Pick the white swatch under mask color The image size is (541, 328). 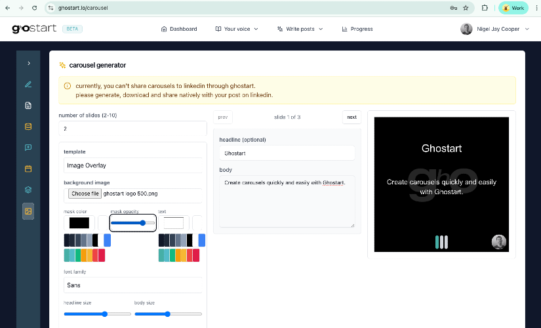point(101,240)
